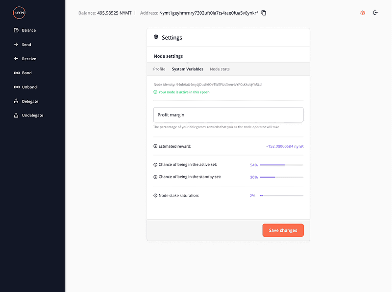Select Undelegate in the sidebar
Screen dimensions: 392x292
click(32, 115)
